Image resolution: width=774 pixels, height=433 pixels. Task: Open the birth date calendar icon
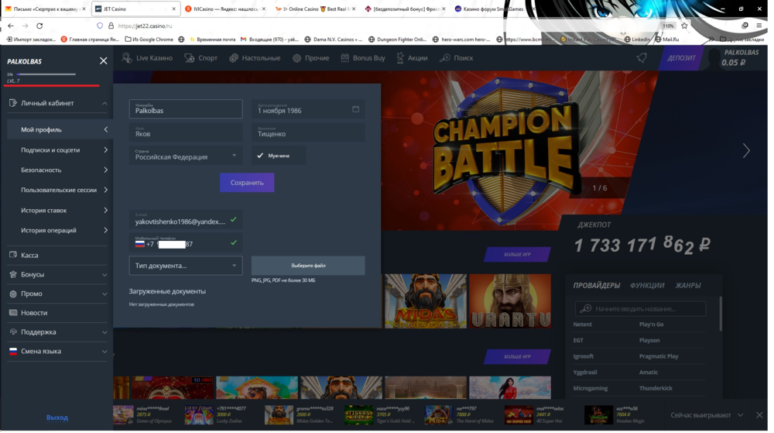[x=355, y=109]
